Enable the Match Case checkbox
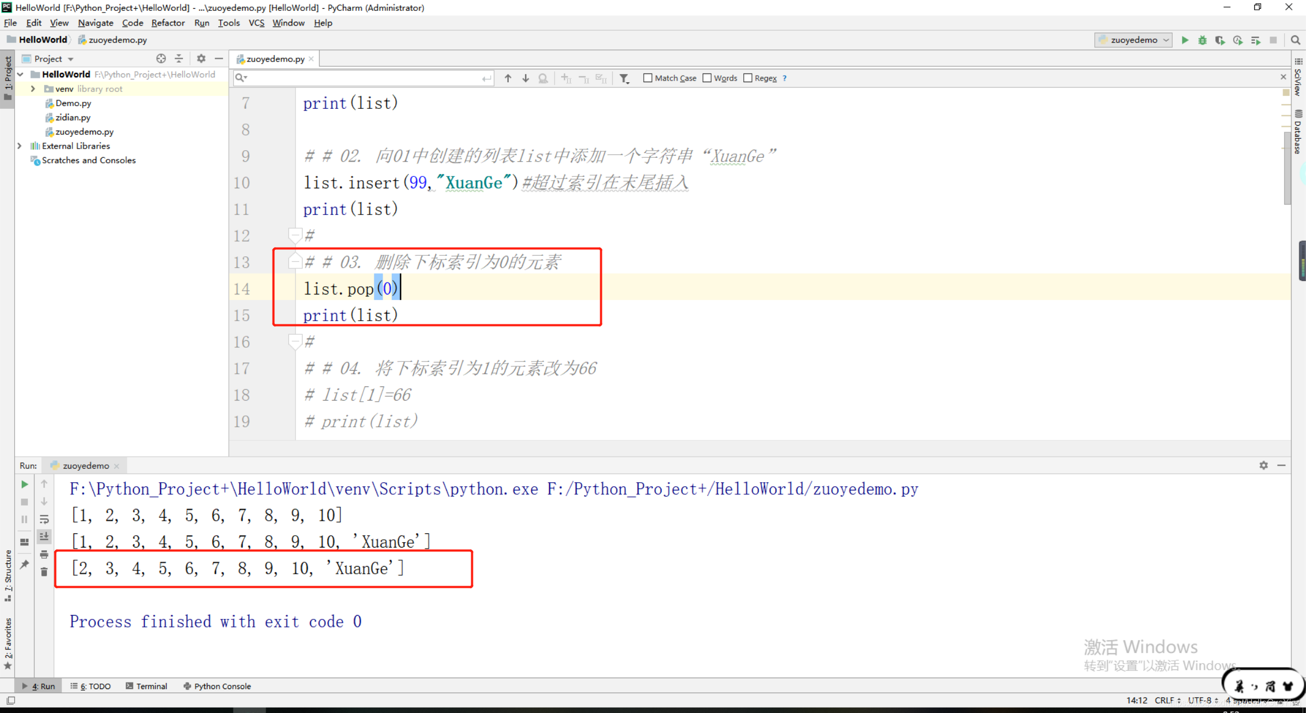Screen dimensions: 1306x713 point(648,78)
